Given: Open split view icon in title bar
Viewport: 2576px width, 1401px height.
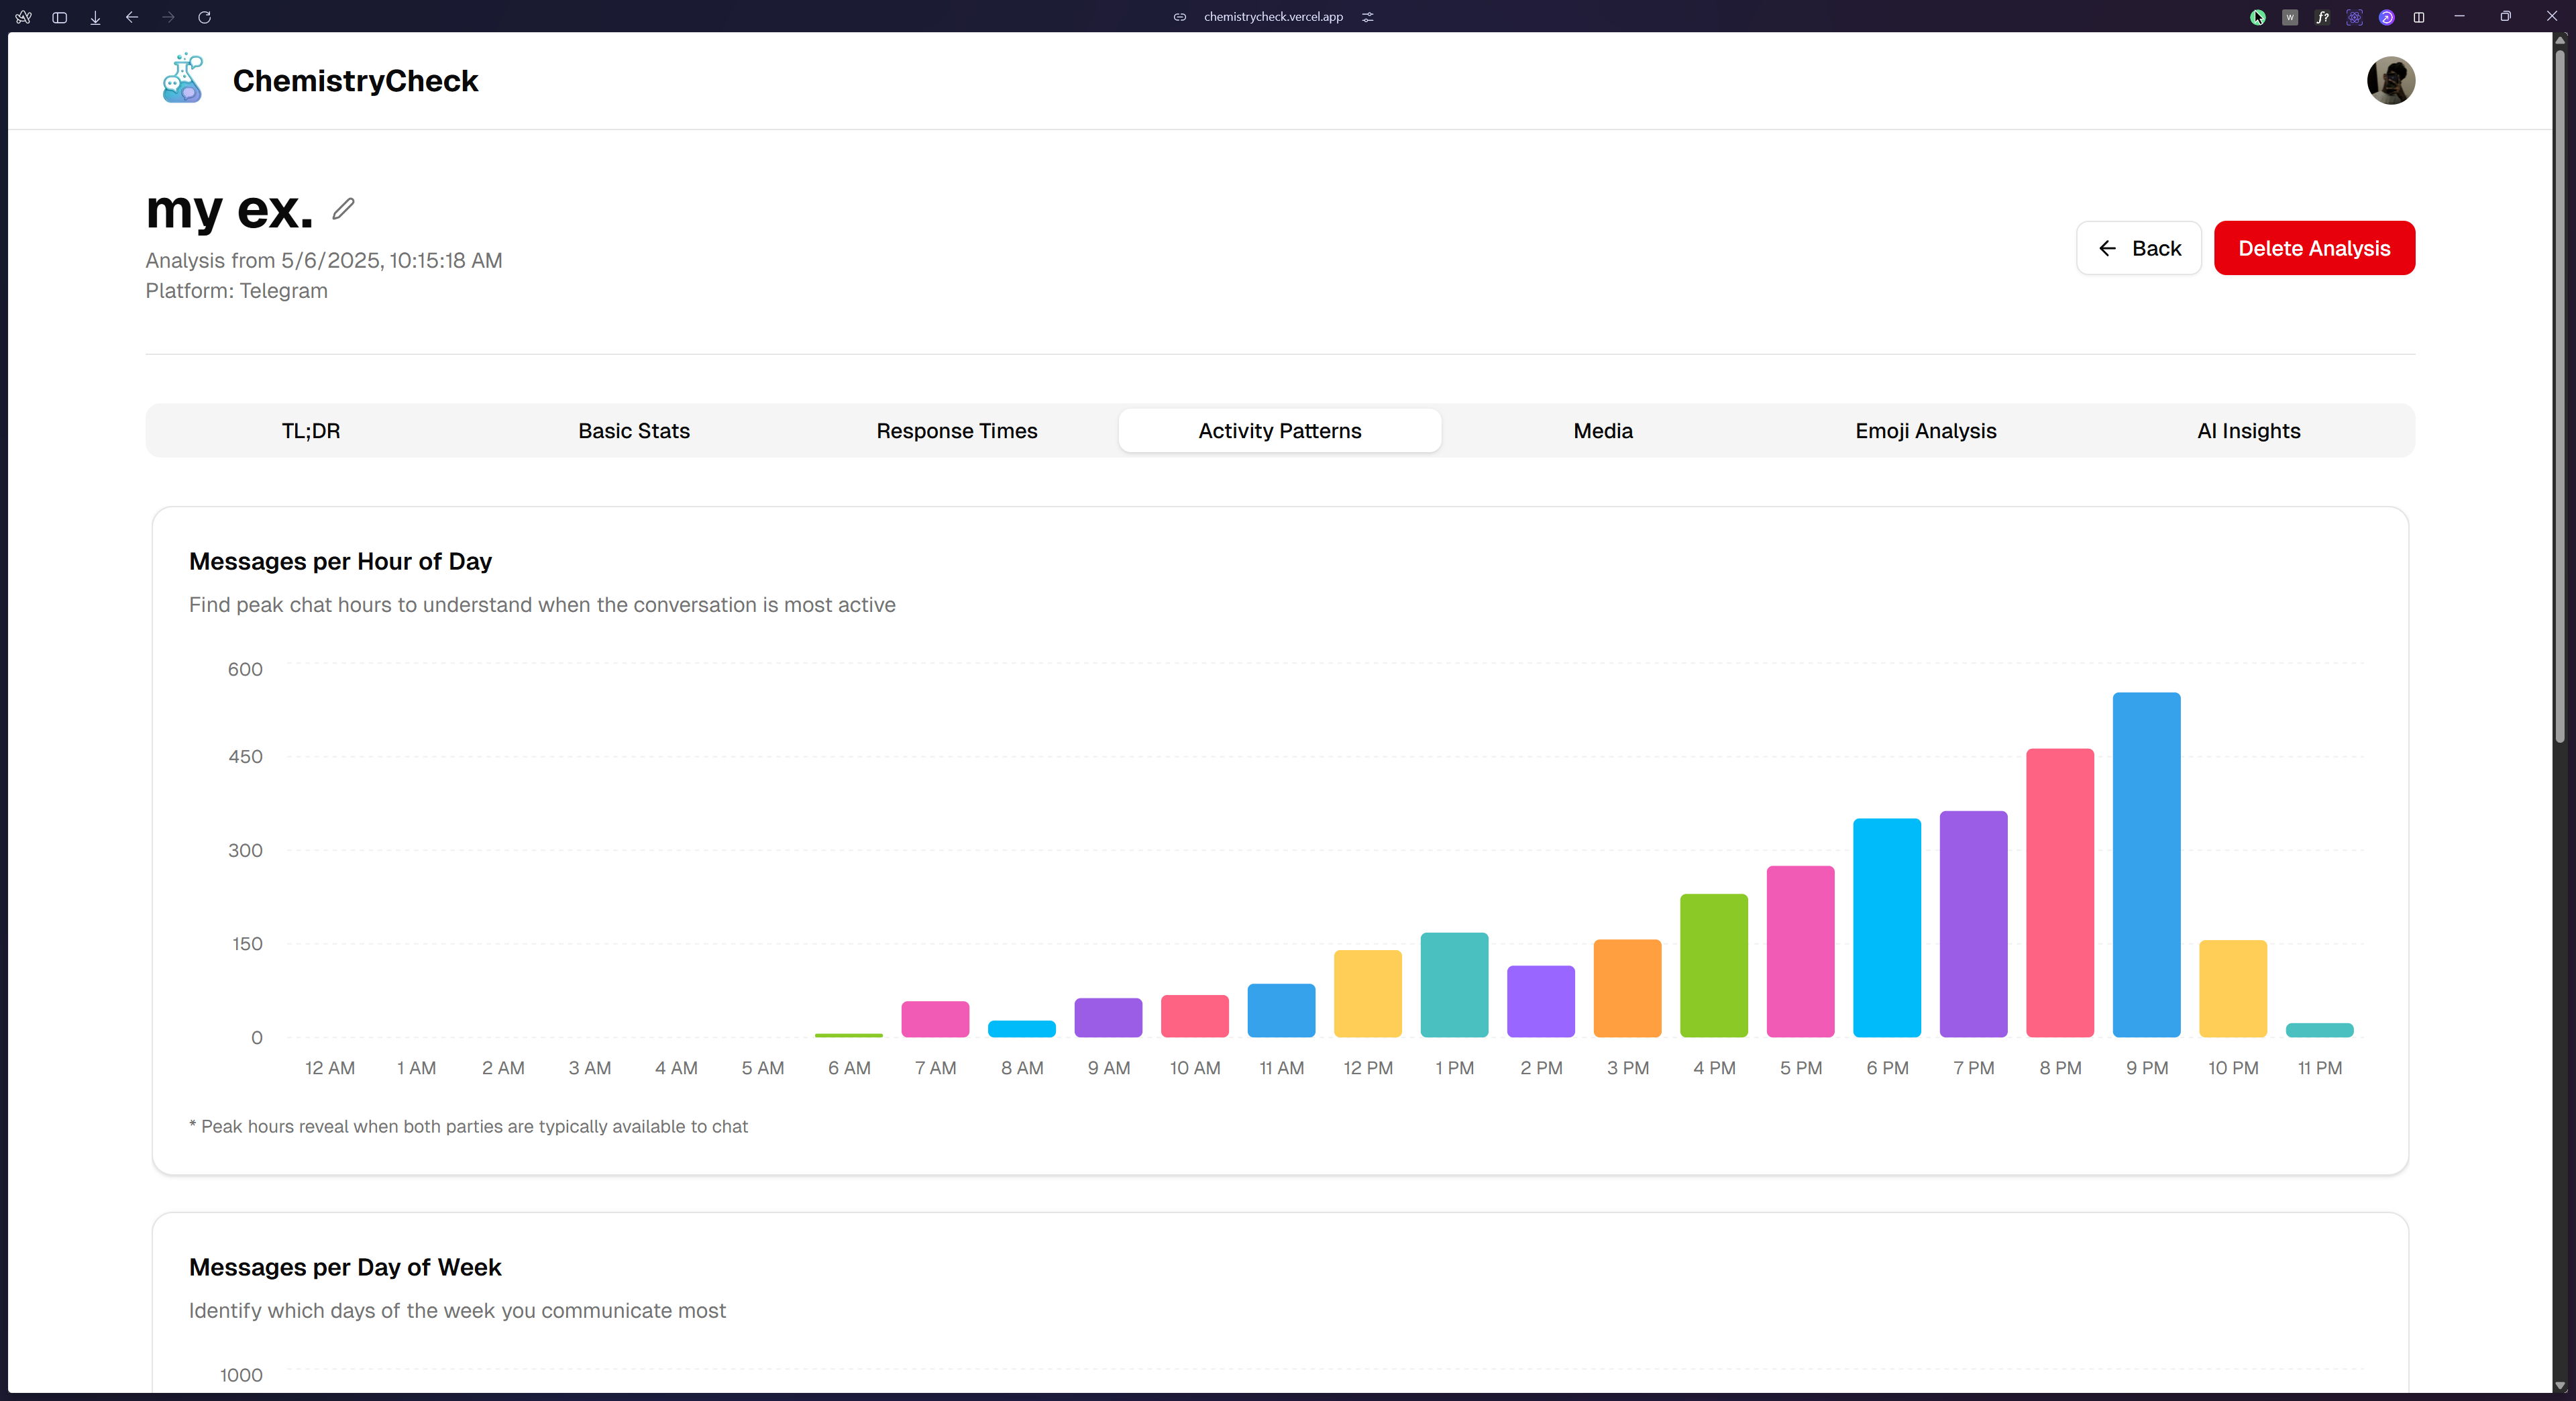Looking at the screenshot, I should point(2418,17).
